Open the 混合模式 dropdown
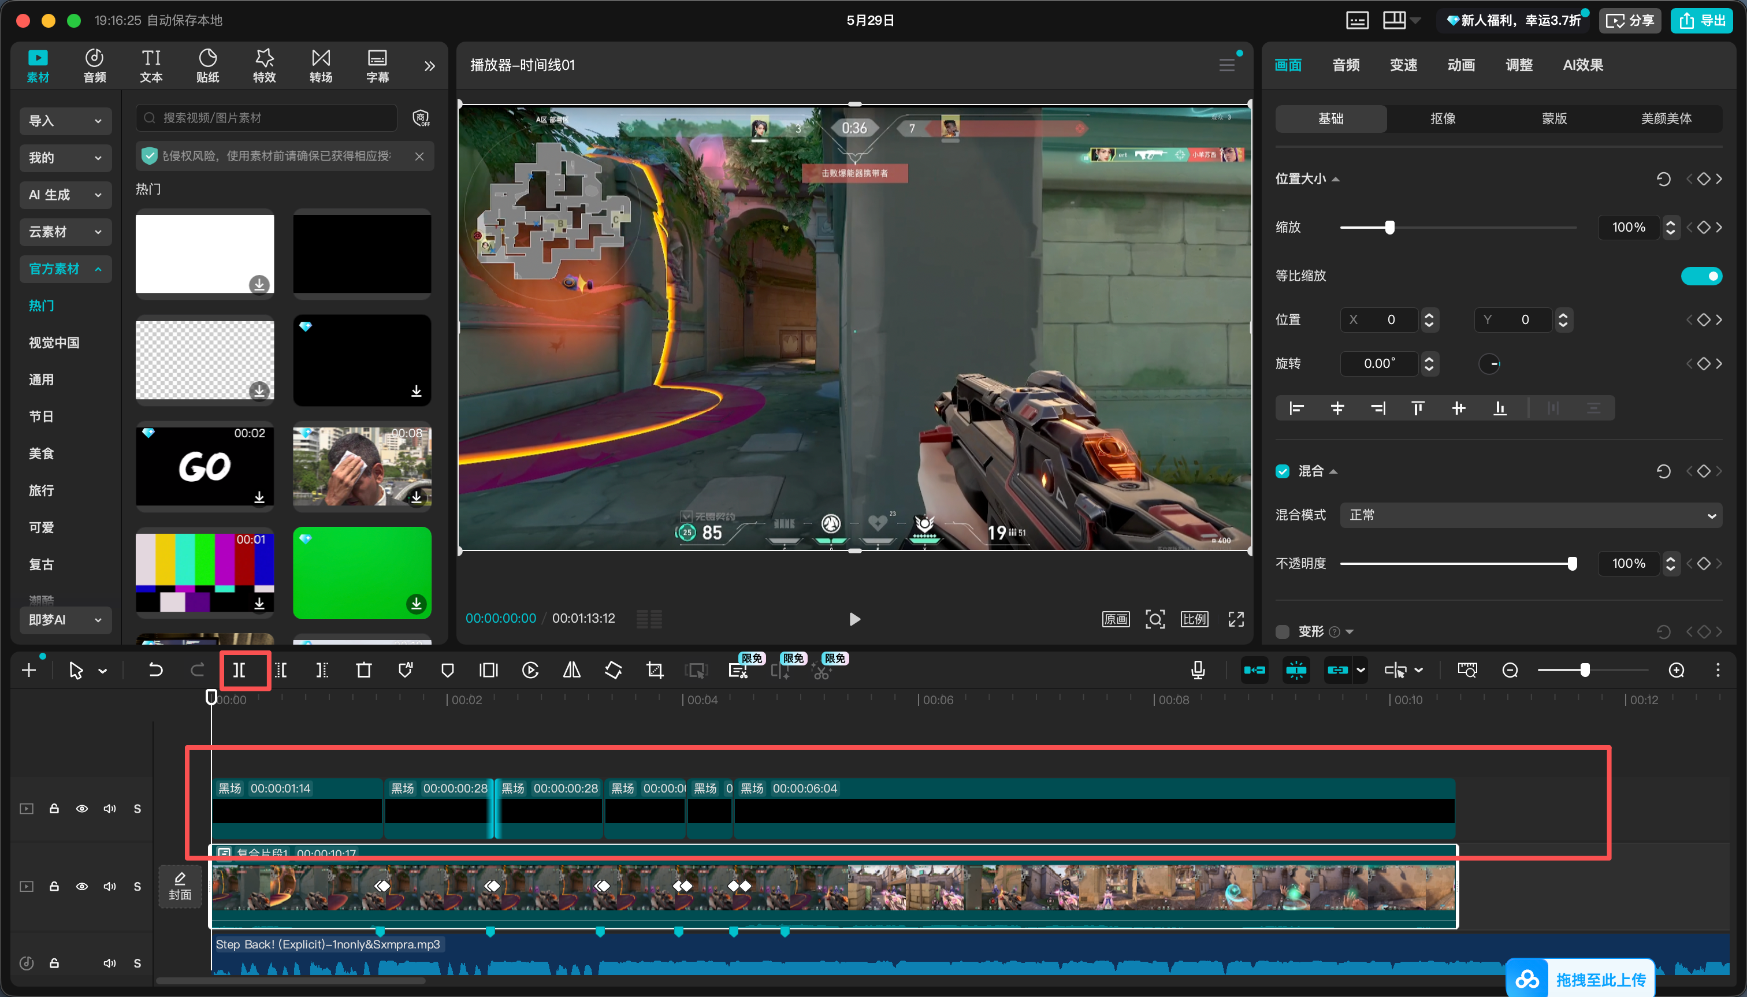 (x=1530, y=515)
